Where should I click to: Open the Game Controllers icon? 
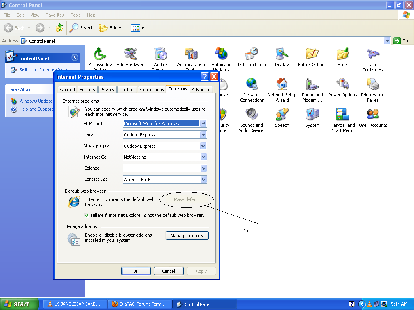pos(373,60)
